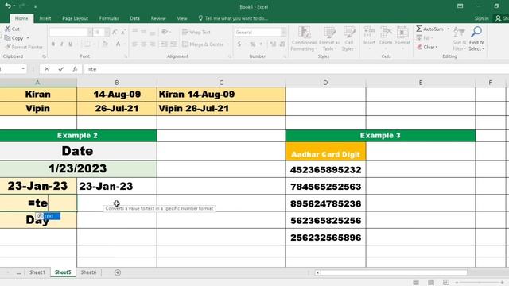The width and height of the screenshot is (509, 286).
Task: Click Decrease Indent icon
Action: pos(165,44)
